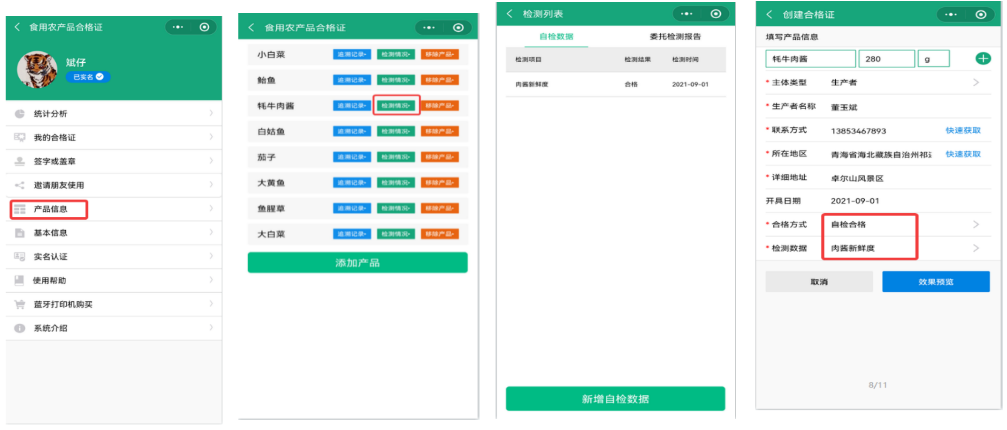Viewport: 1007px width, 430px height.
Task: Click 快速获取 link beside 联系方式
Action: [x=963, y=130]
